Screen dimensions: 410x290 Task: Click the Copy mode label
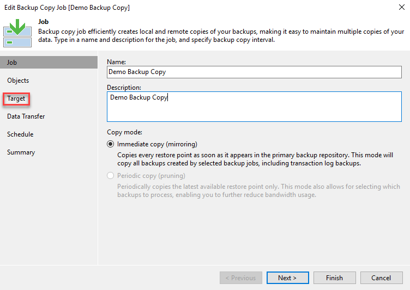pos(124,132)
